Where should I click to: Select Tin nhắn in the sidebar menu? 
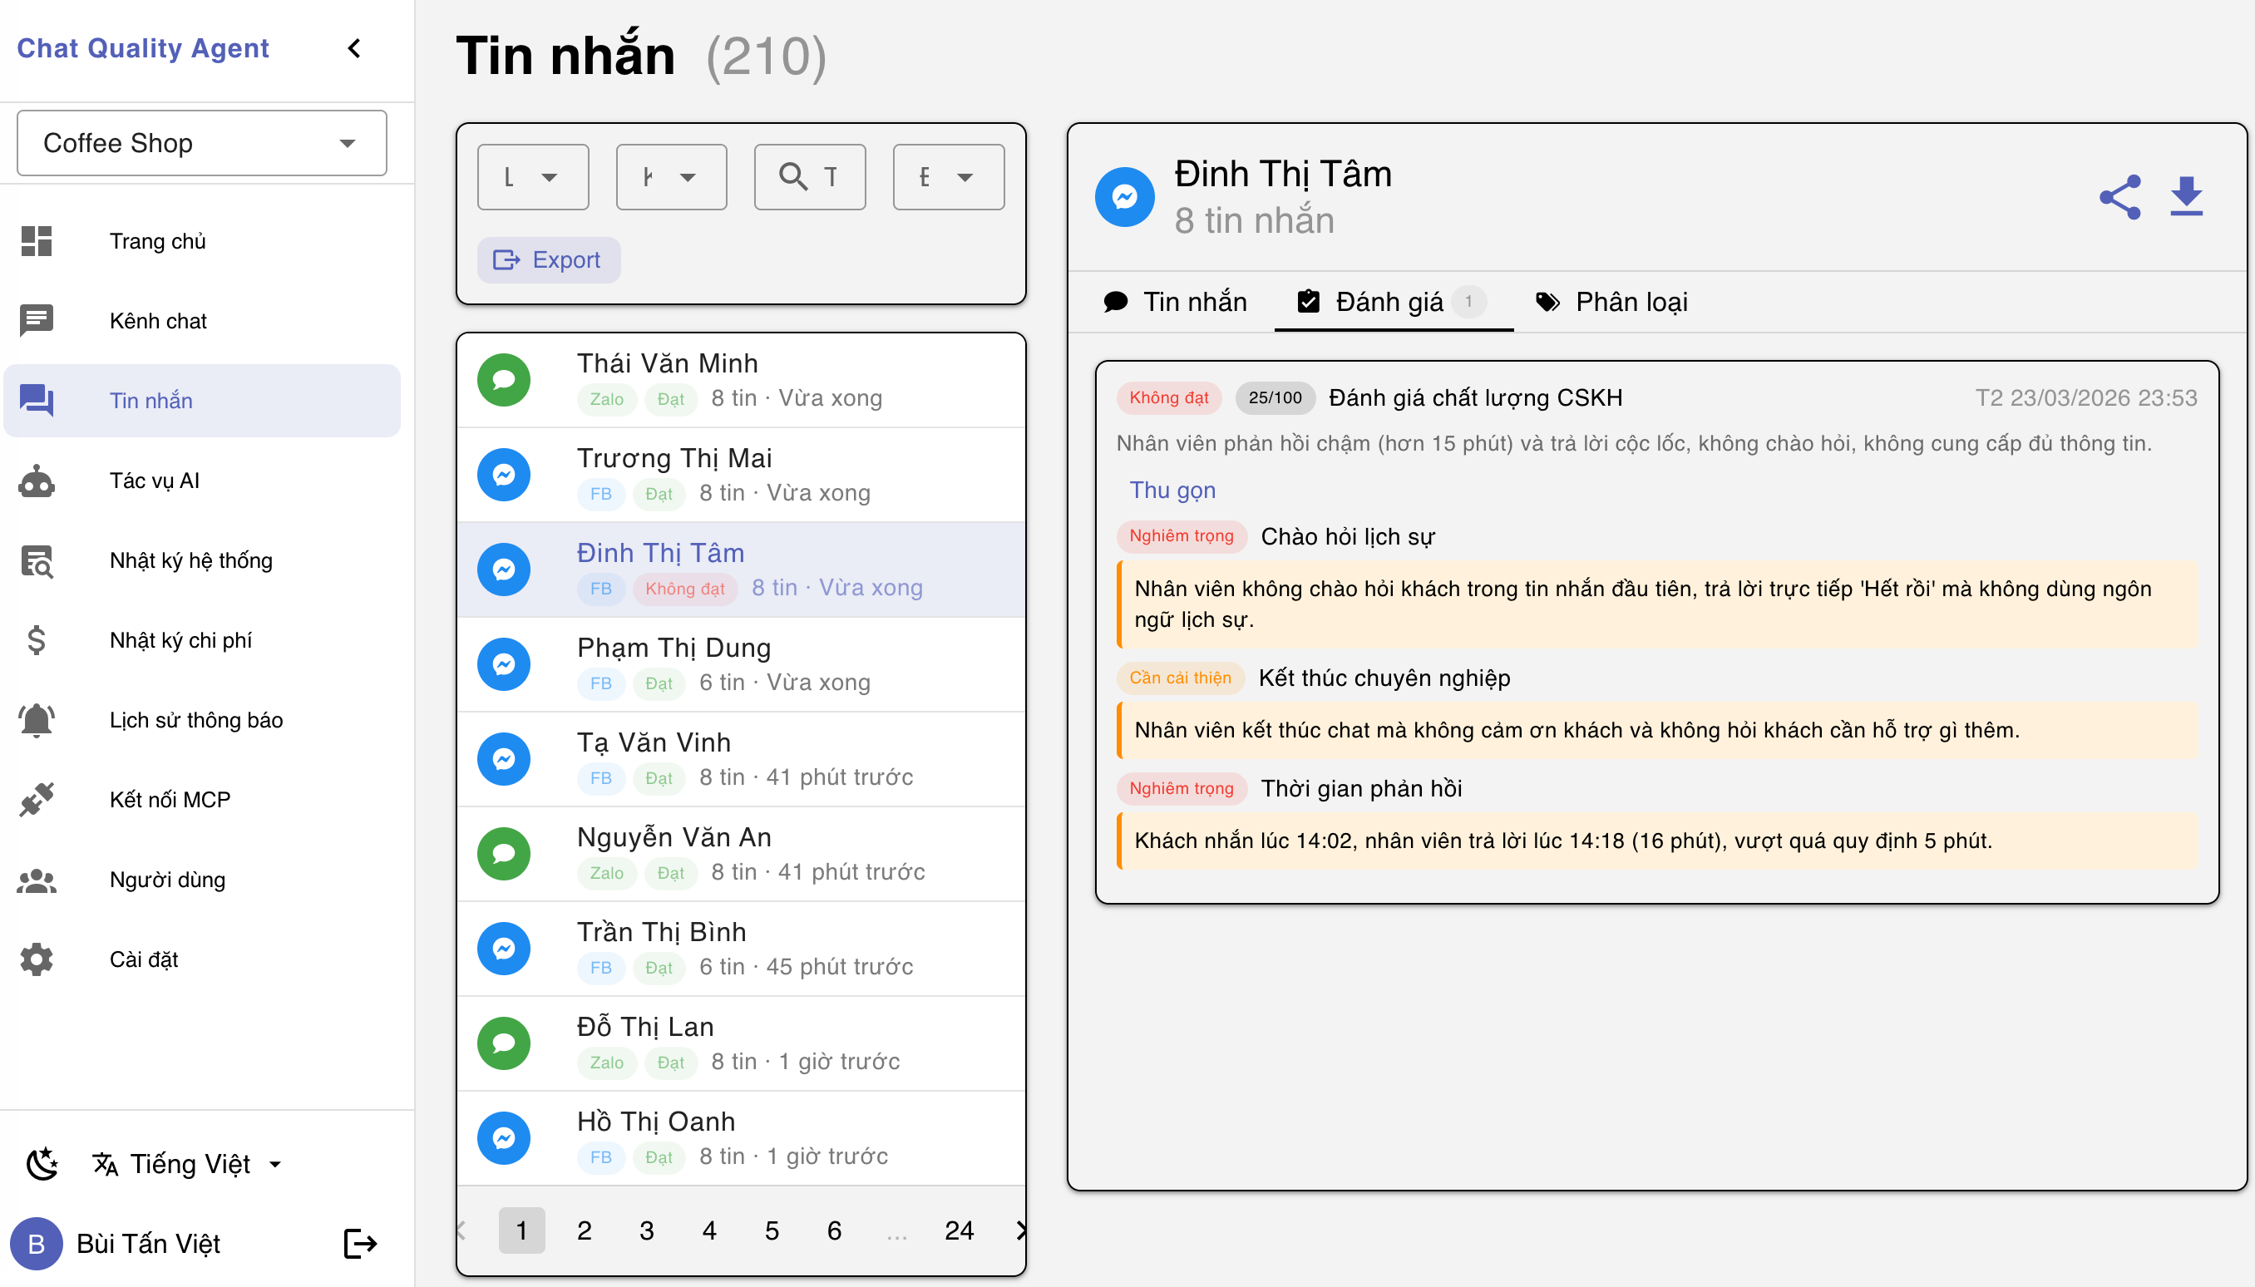151,400
